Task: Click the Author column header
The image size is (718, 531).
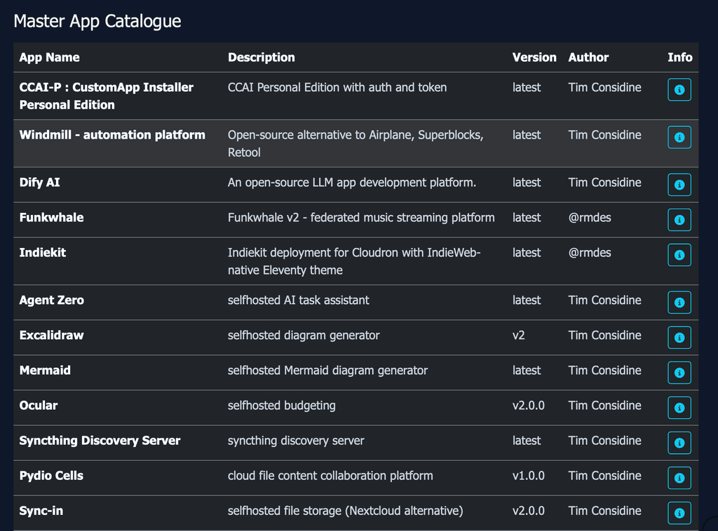Action: point(588,57)
